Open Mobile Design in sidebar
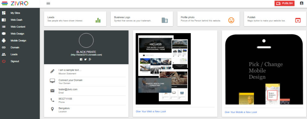 tap(19, 40)
